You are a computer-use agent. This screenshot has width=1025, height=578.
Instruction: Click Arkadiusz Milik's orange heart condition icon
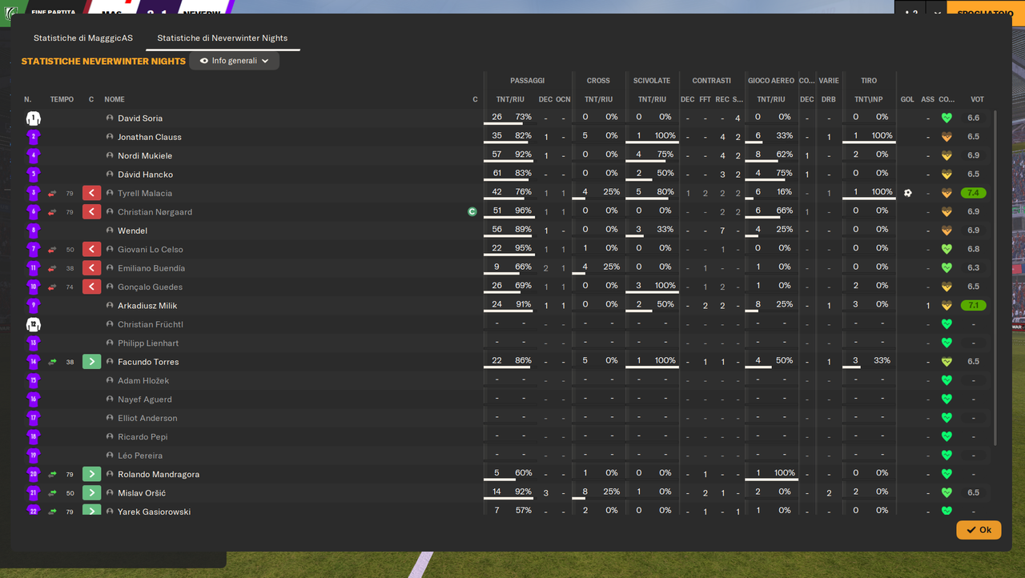tap(947, 306)
